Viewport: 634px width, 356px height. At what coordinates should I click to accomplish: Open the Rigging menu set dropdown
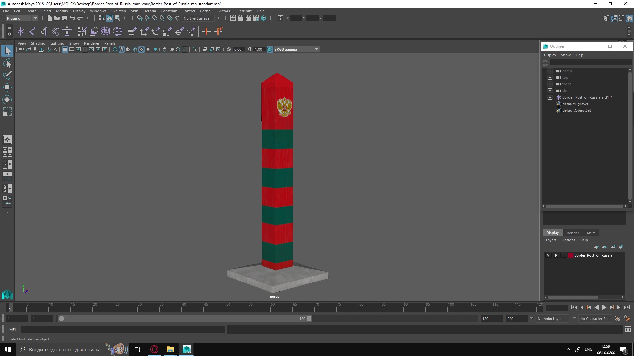[x=22, y=18]
